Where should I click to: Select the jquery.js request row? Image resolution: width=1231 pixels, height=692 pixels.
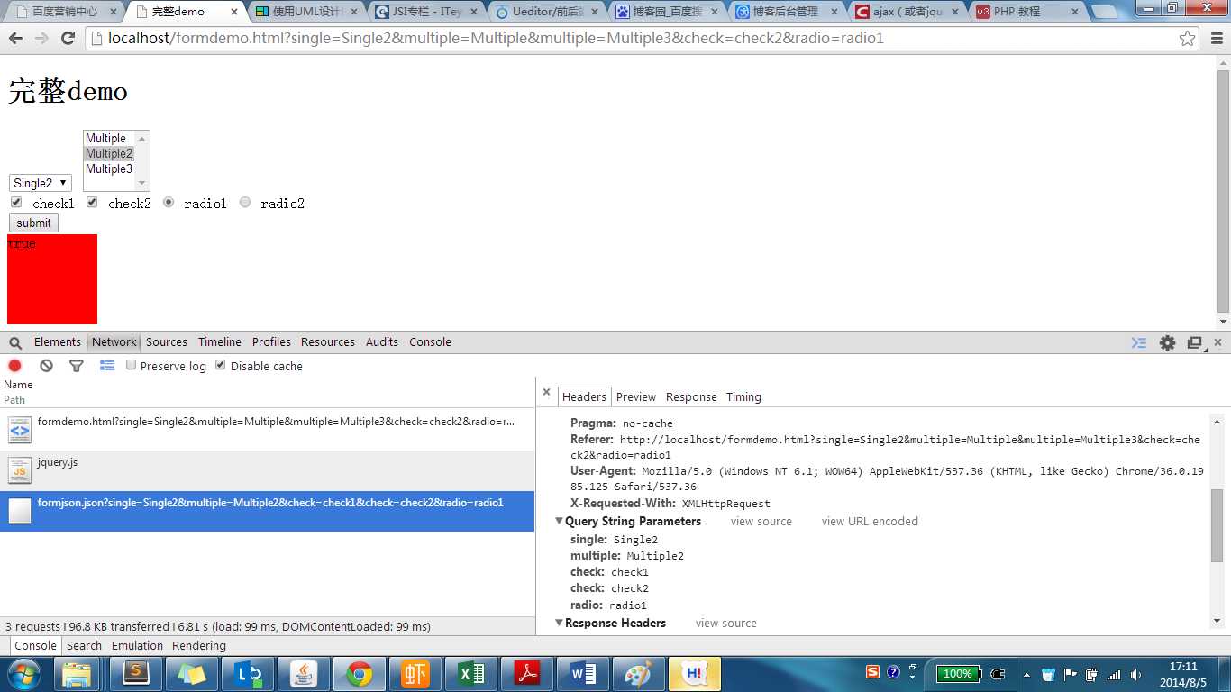pos(268,470)
